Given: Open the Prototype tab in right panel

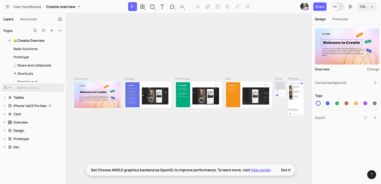Looking at the screenshot, I should tap(340, 19).
